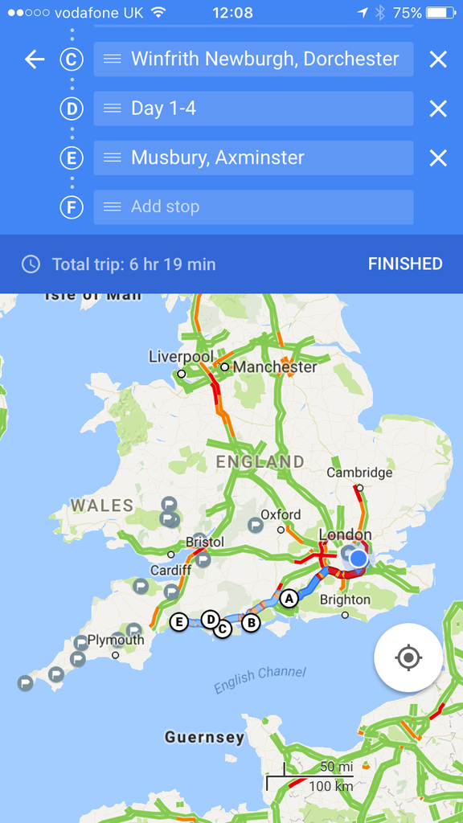Tap reorder handle beside Musbury, Axminster

pos(113,158)
